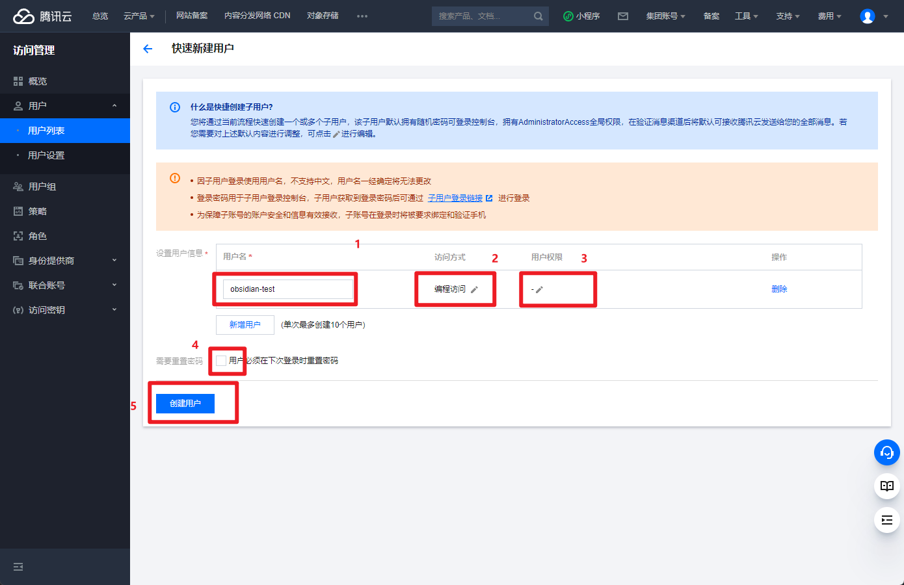The height and width of the screenshot is (585, 904).
Task: Click the 联合账号 icon
Action: [18, 285]
